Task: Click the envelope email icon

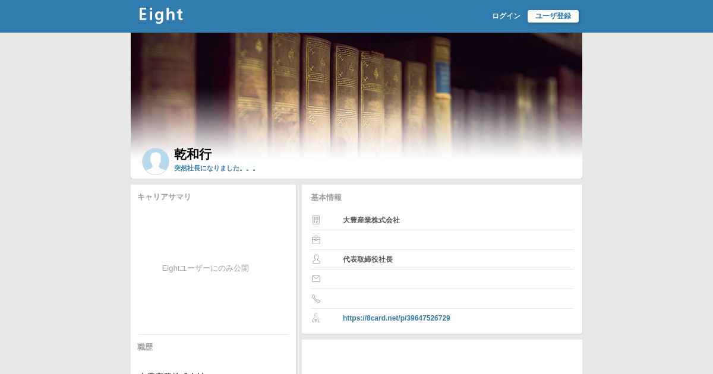Action: point(316,279)
